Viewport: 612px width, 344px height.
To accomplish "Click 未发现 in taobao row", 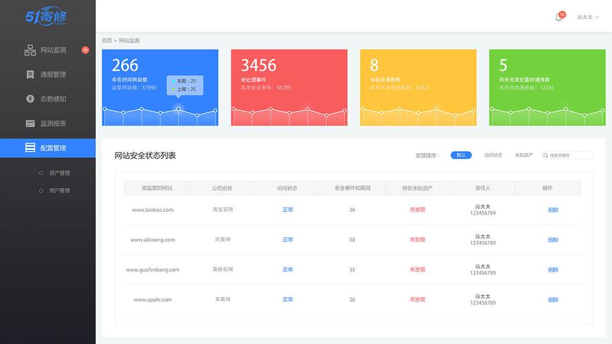I will pos(417,210).
